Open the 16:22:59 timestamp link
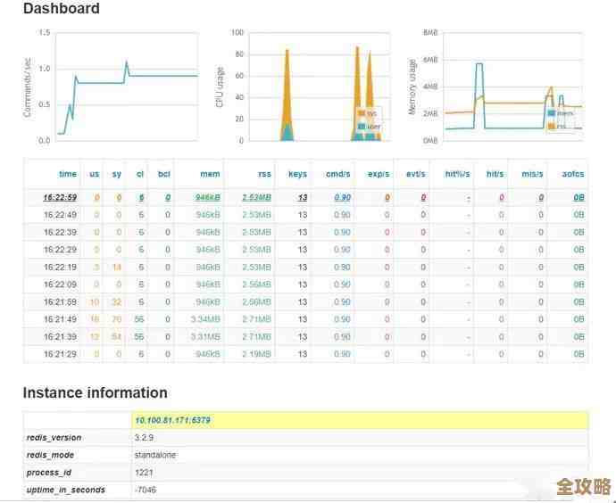The height and width of the screenshot is (503, 616). (x=60, y=197)
